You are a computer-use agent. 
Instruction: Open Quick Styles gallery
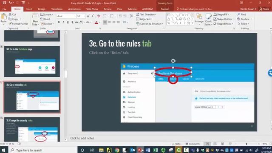click(x=208, y=20)
